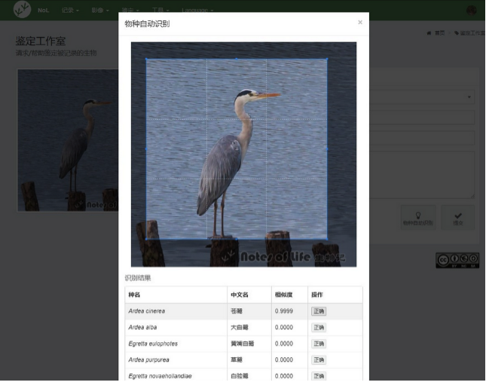Open the 影像 navbar menu
Viewport: 486px width, 382px height.
(99, 11)
